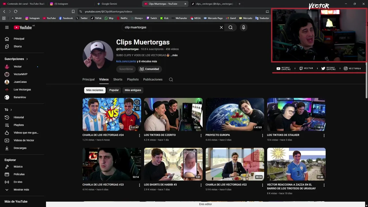368x207 pixels.
Task: Open Mercado Pago bookmark
Action: (x=213, y=18)
